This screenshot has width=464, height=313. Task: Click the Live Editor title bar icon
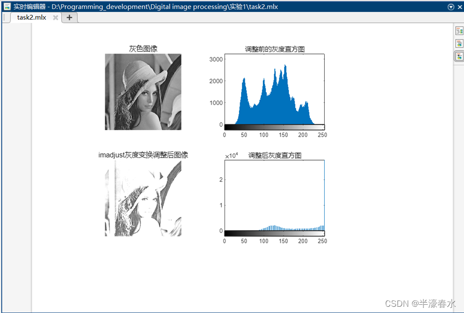pos(7,7)
